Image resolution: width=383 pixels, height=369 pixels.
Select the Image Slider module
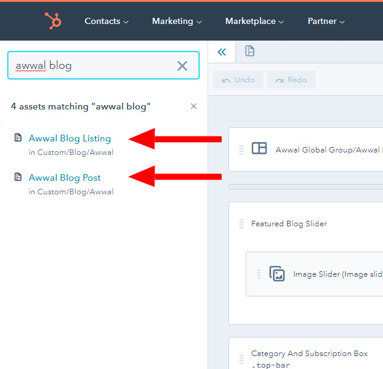pos(315,274)
